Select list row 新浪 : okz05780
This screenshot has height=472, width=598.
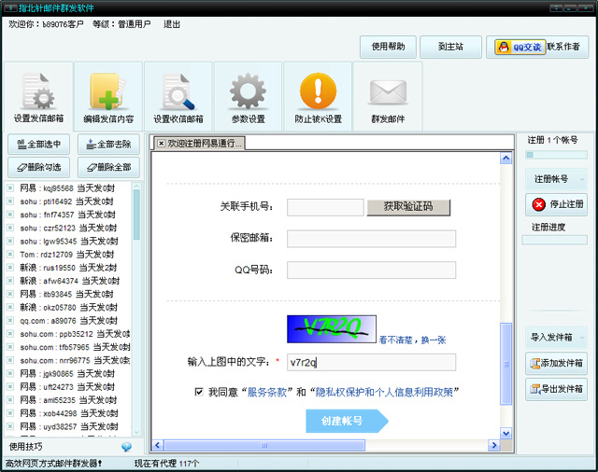pyautogui.click(x=68, y=307)
